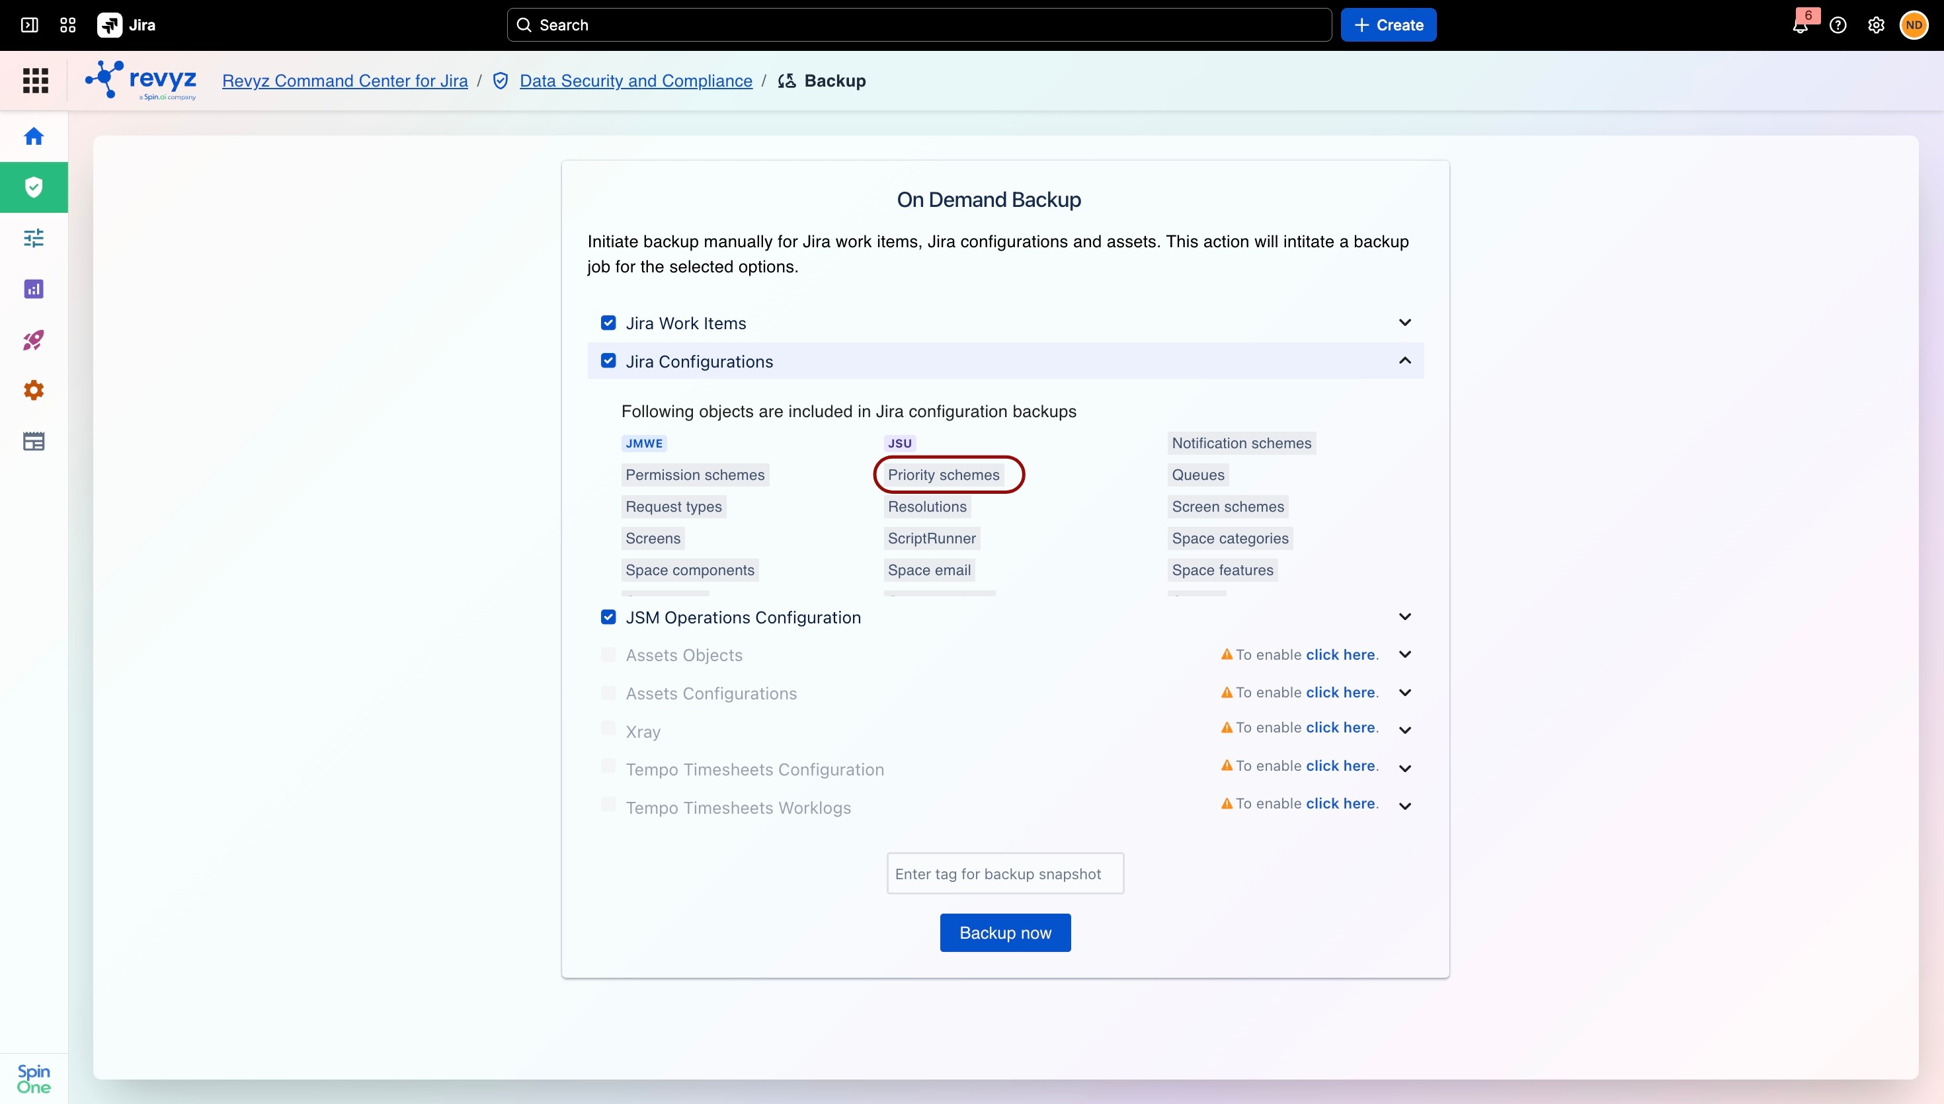Image resolution: width=1944 pixels, height=1104 pixels.
Task: Toggle JSM Operations Configuration checkbox
Action: [608, 617]
